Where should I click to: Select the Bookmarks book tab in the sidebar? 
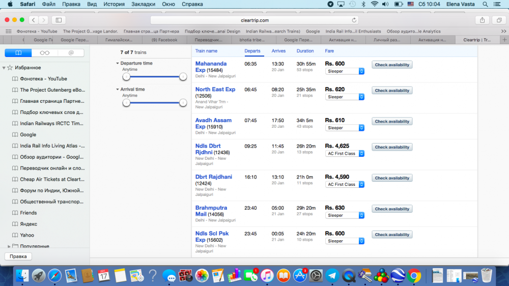click(x=18, y=52)
